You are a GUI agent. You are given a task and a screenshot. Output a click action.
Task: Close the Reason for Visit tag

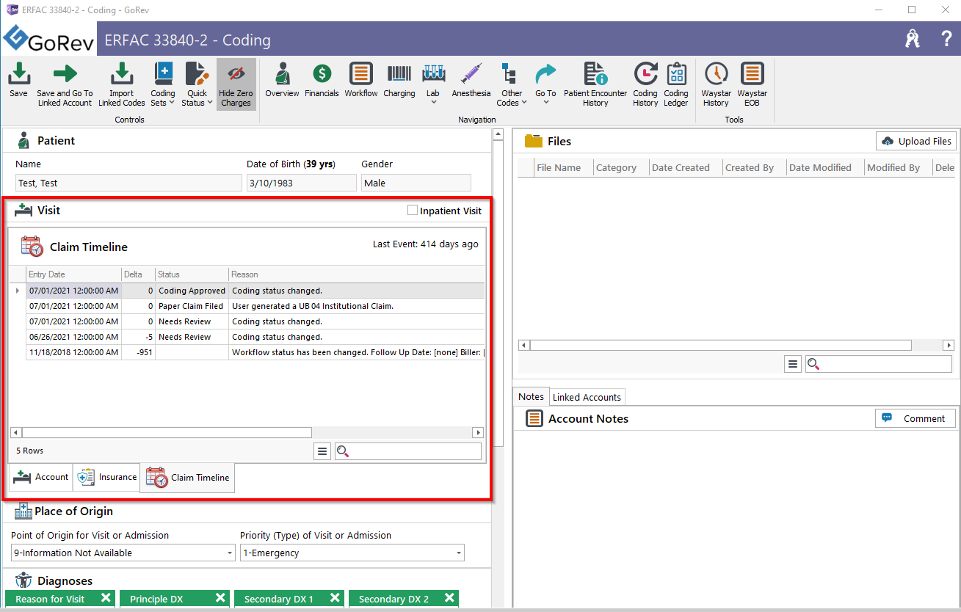[x=106, y=598]
